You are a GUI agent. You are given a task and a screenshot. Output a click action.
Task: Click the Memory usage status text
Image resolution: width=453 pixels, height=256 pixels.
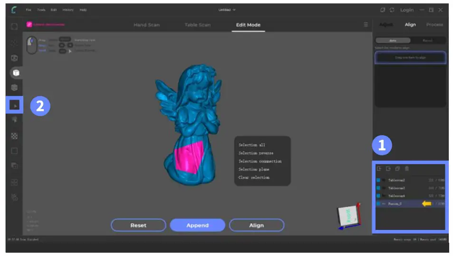[x=420, y=239]
